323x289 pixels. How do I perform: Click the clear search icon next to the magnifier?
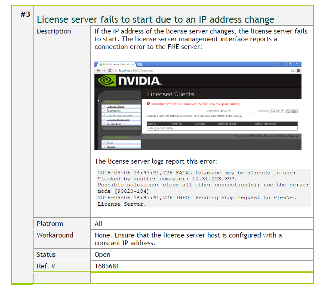[x=295, y=111]
